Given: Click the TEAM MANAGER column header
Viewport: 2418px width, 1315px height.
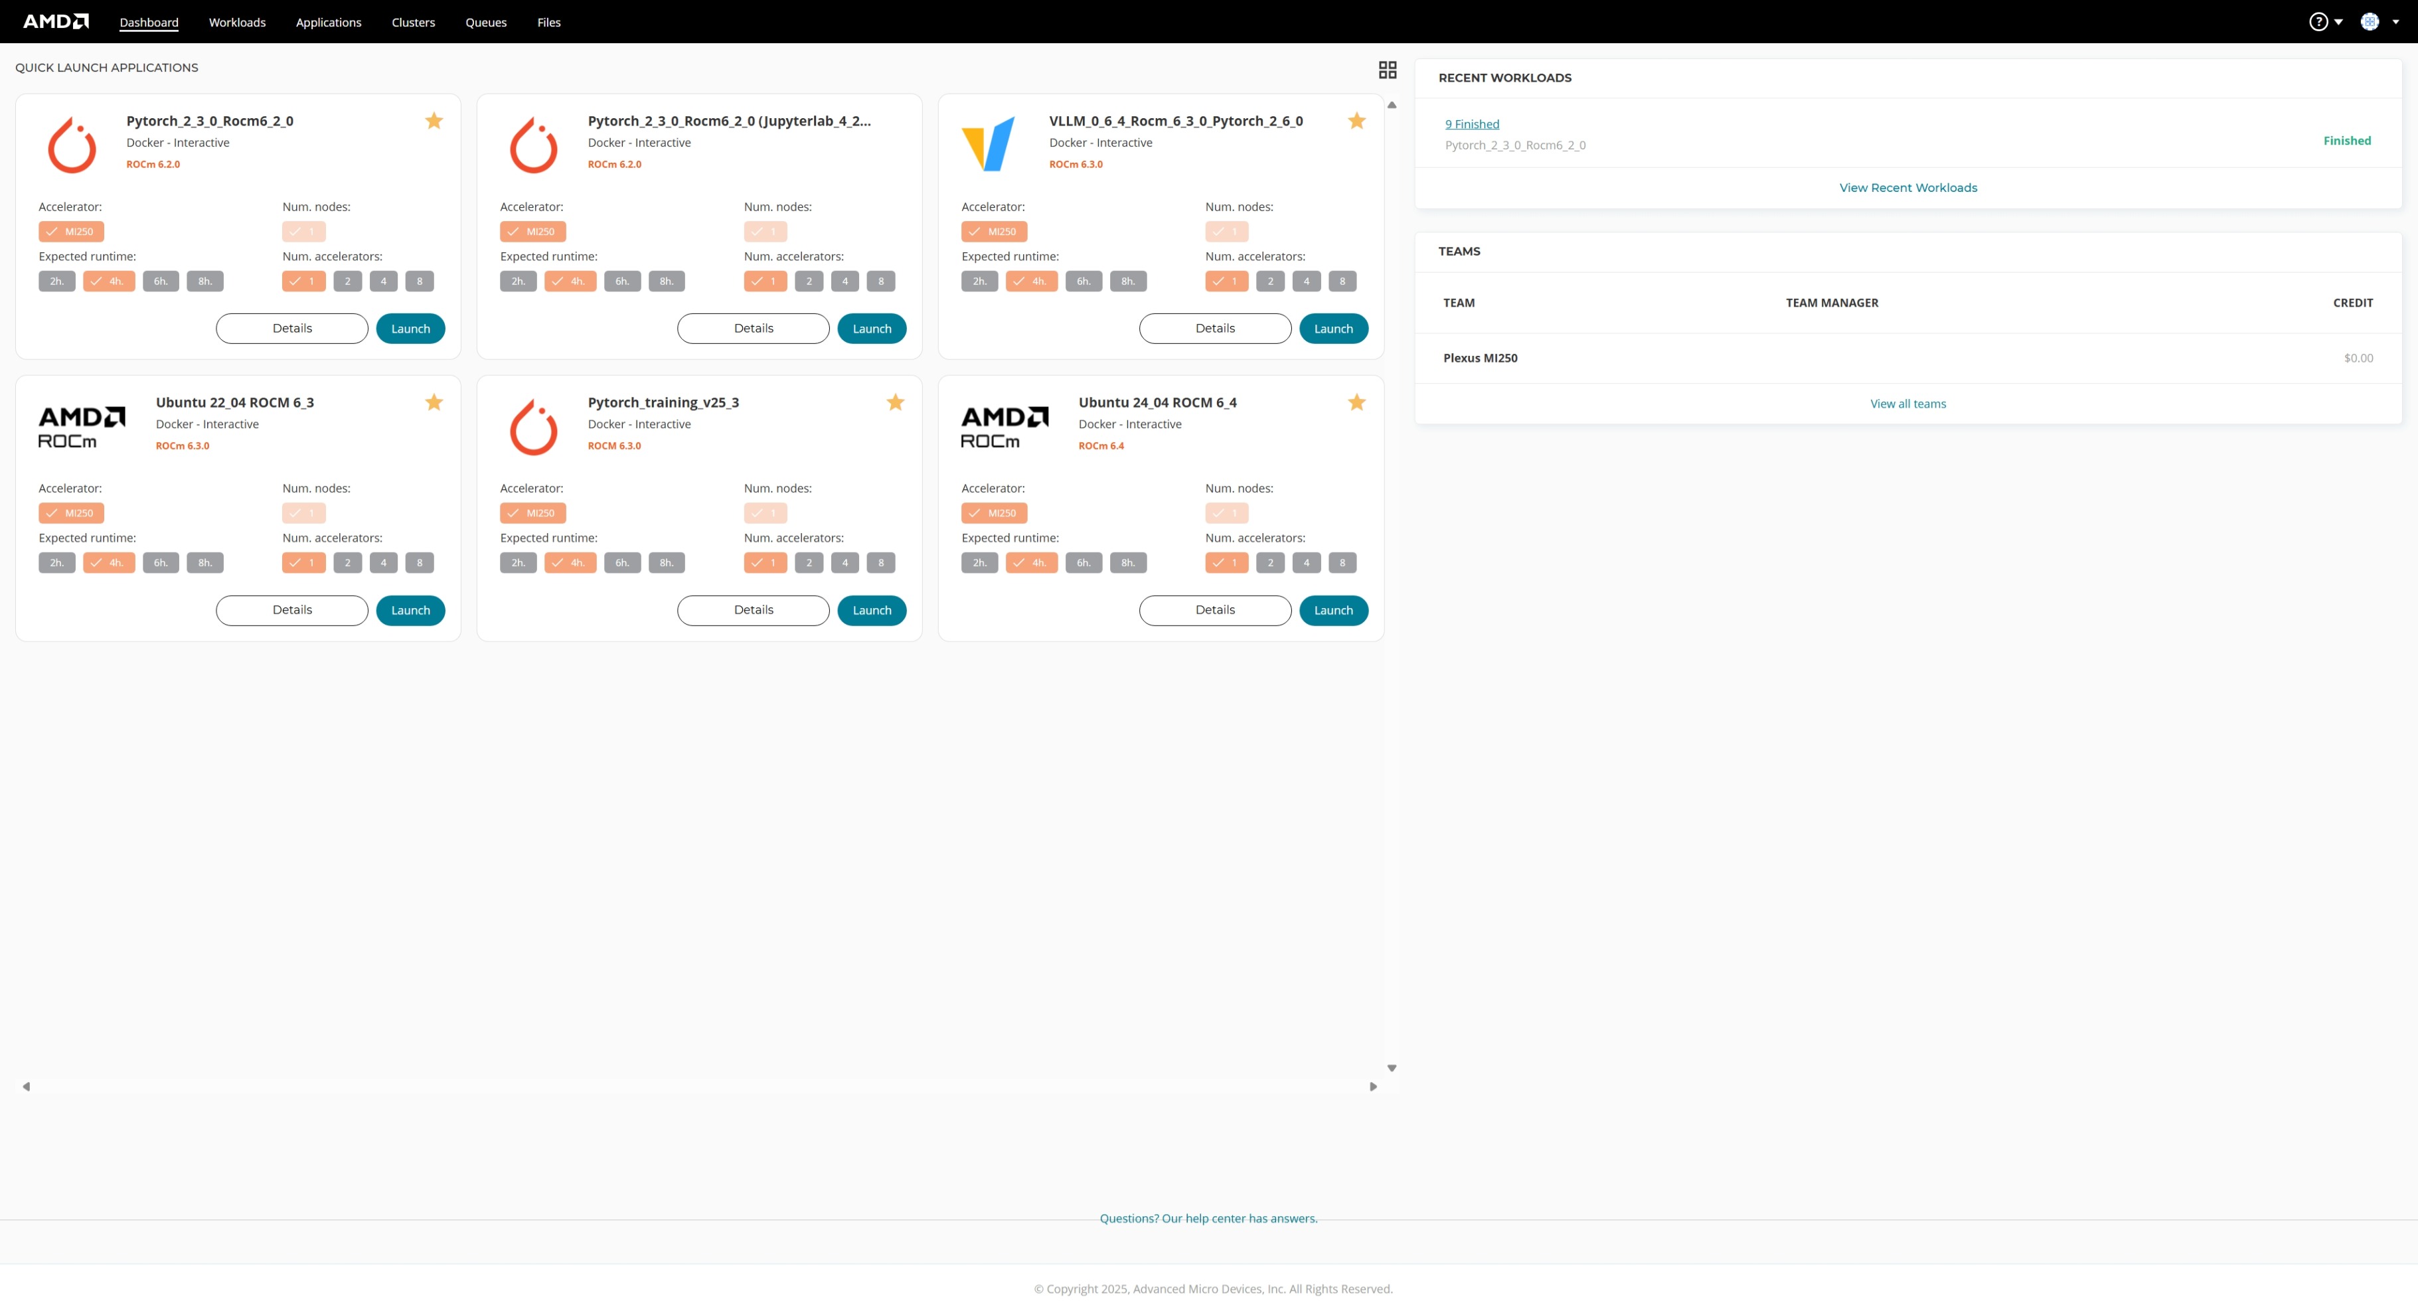Looking at the screenshot, I should pyautogui.click(x=1831, y=302).
